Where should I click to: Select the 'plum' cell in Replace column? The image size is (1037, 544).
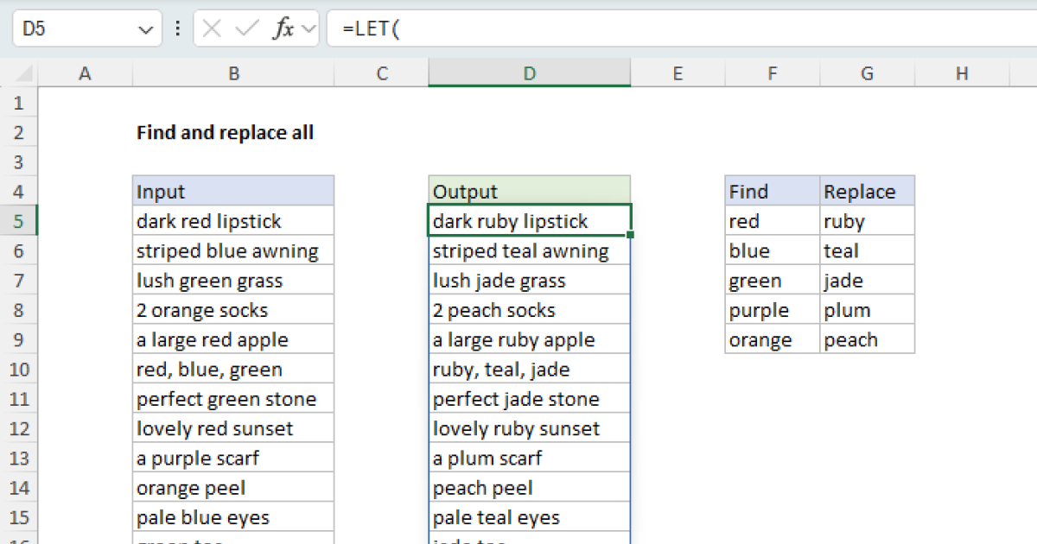point(867,310)
